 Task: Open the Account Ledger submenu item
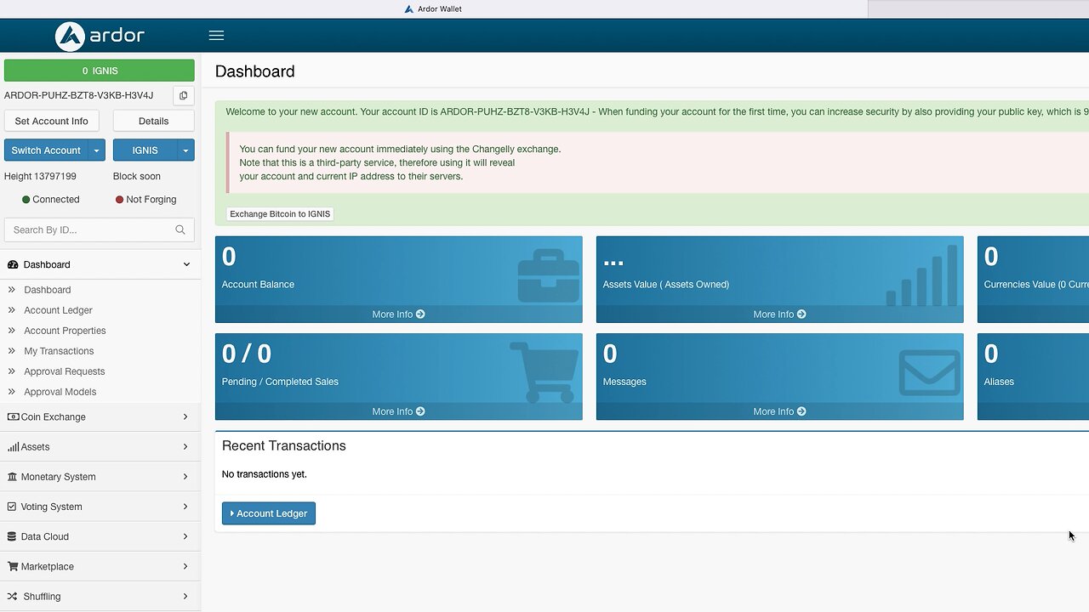pos(58,310)
